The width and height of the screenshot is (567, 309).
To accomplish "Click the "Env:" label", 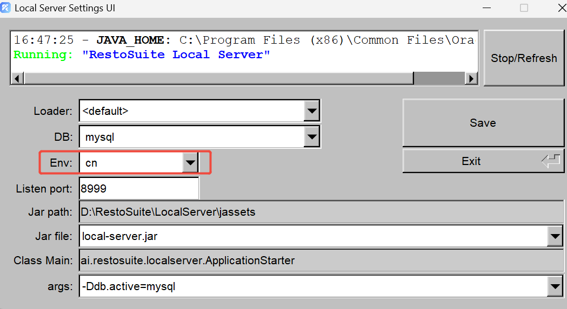I will click(61, 163).
